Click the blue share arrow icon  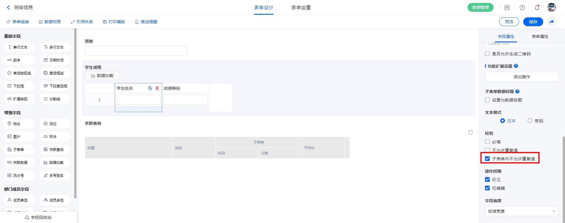552,22
